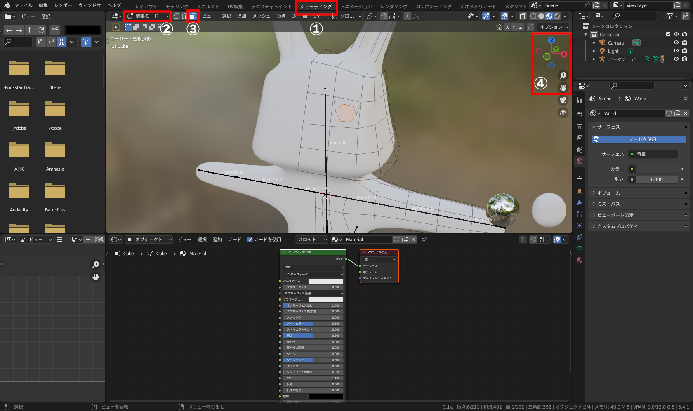Toggle Y axis mirror button
The image size is (693, 411).
pyautogui.click(x=514, y=27)
